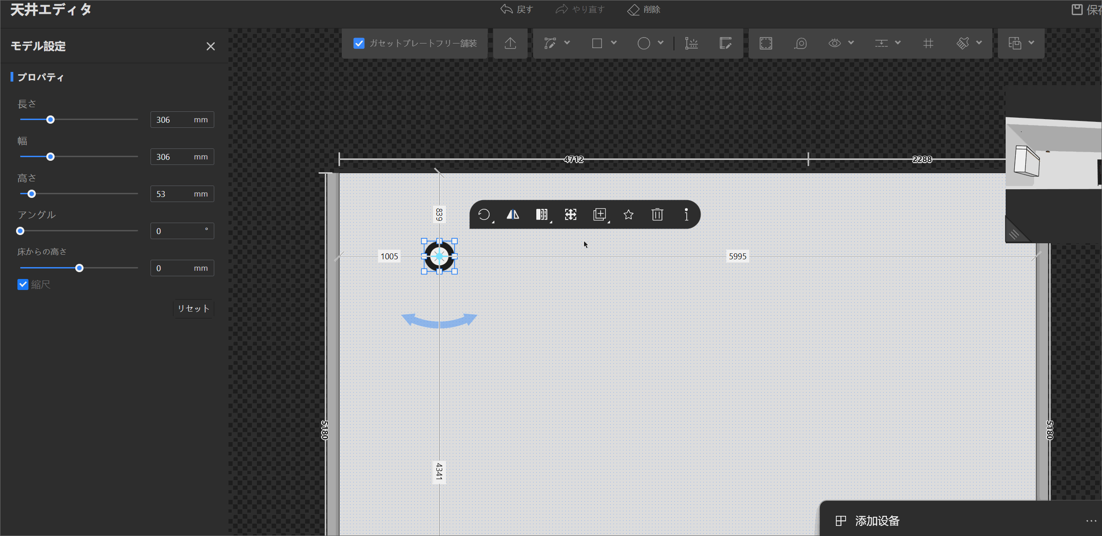This screenshot has height=536, width=1102.
Task: Click the move-with-arrows icon
Action: tap(571, 214)
